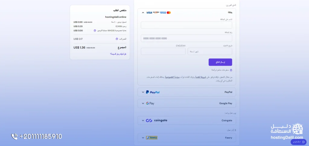Screen dimensions: 309x146
Task: Expand the Fawry payment option chevron
Action: click(143, 138)
